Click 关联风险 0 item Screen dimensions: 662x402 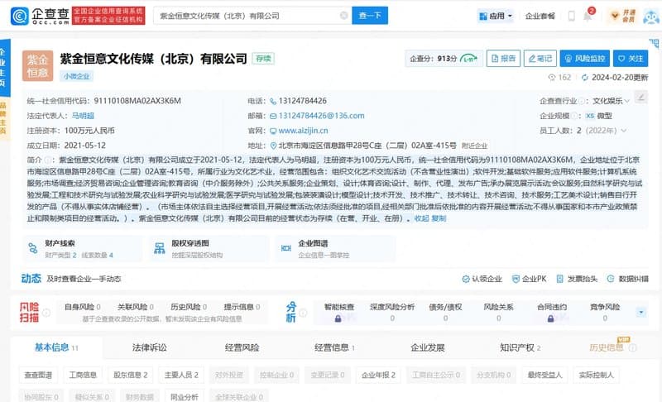point(136,307)
